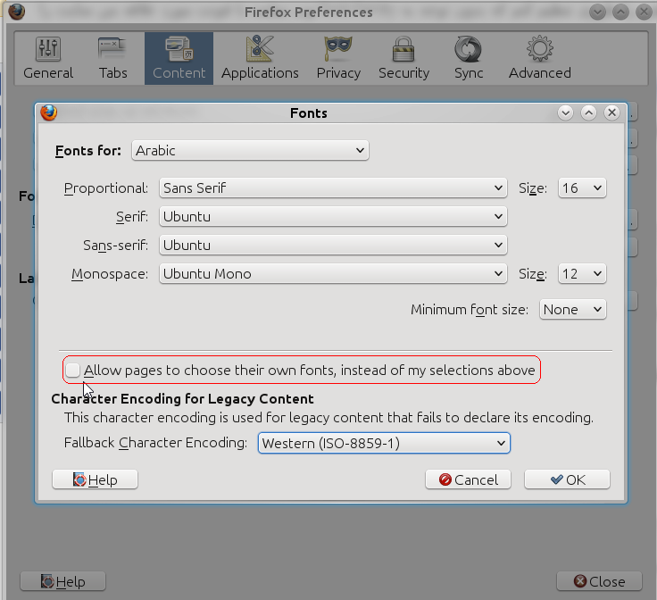Enable Allow pages to choose their own fonts
The image size is (657, 600).
72,370
